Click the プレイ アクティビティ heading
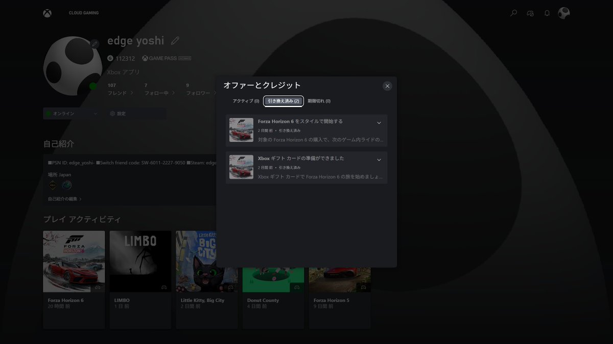The width and height of the screenshot is (613, 344). [x=82, y=219]
